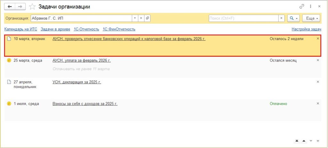This screenshot has width=328, height=148.
Task: Open Задачи в архиве
Action: click(x=55, y=29)
